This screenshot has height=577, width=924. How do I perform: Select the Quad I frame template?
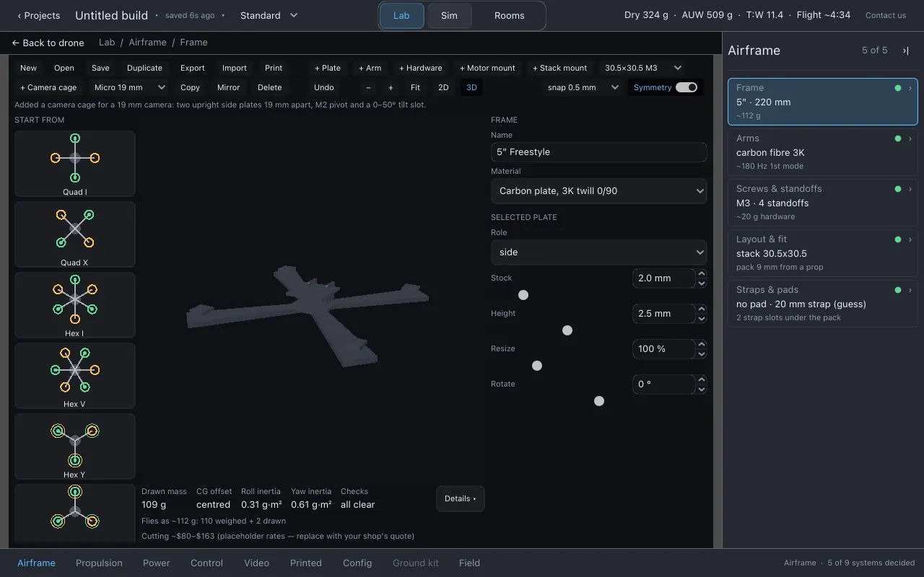[x=75, y=164]
